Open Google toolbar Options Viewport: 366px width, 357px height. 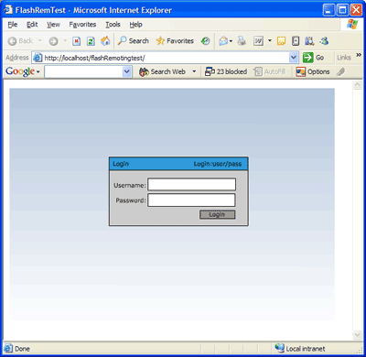pos(313,71)
